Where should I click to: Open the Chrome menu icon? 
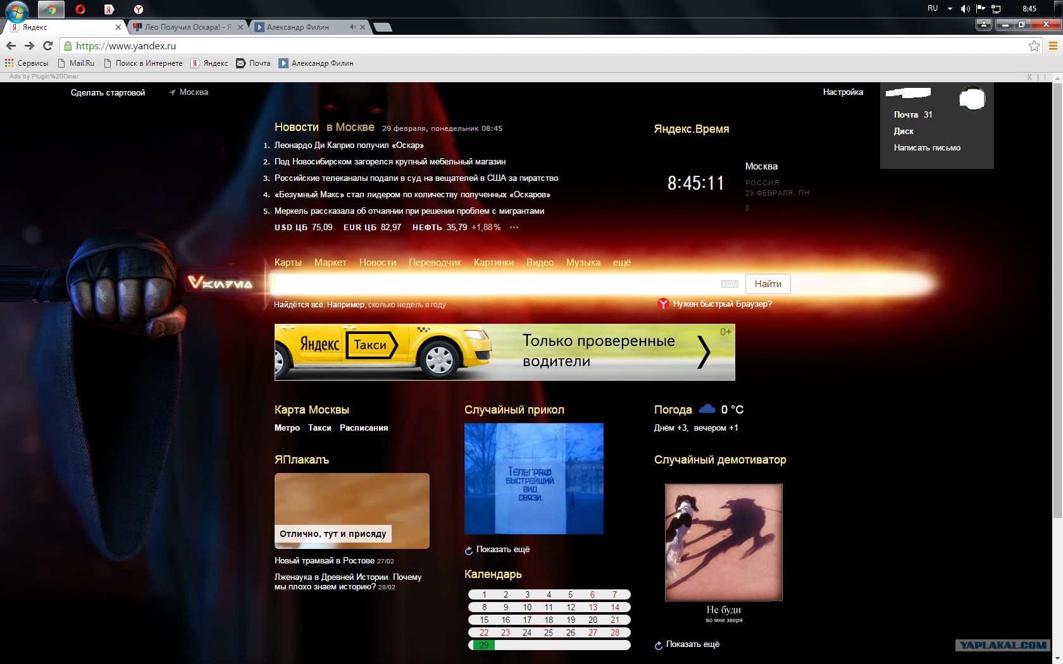[x=1054, y=46]
